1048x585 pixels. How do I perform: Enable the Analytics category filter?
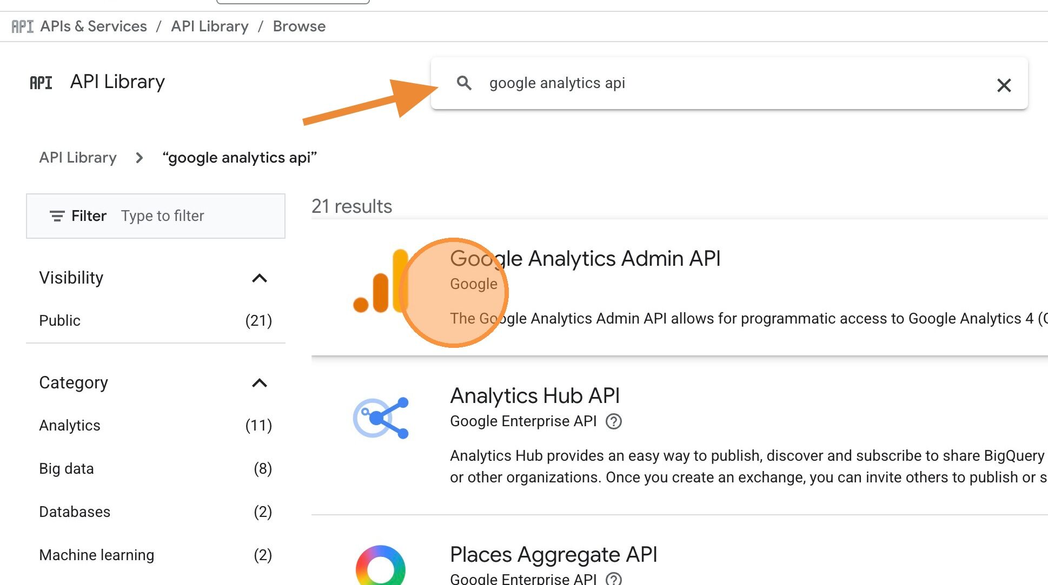[x=69, y=426]
